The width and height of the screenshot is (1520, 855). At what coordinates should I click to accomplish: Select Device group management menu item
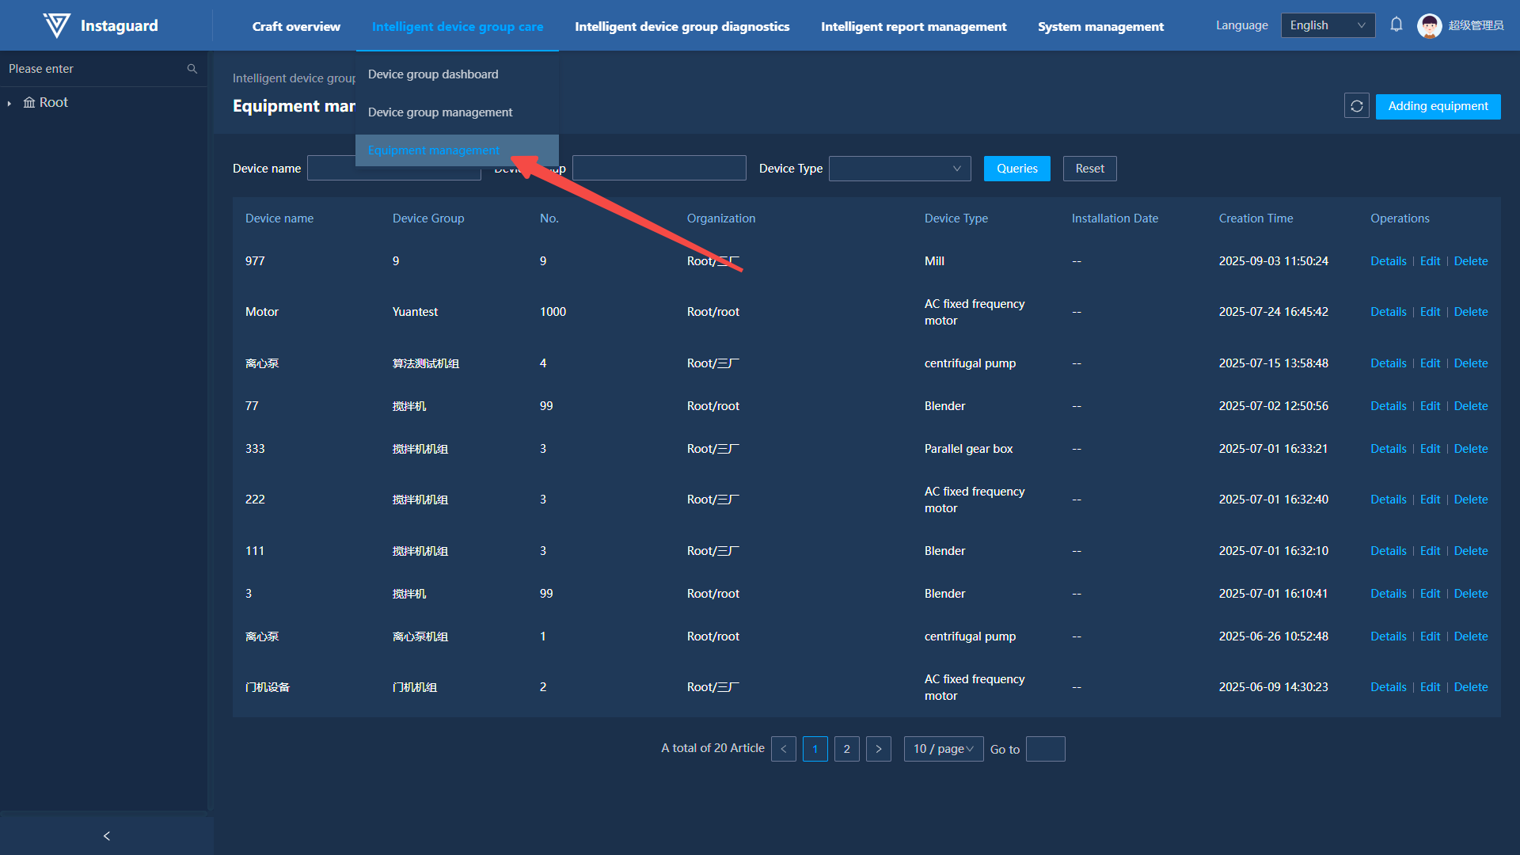click(440, 112)
